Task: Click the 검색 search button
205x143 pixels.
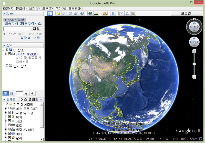Action: point(36,29)
